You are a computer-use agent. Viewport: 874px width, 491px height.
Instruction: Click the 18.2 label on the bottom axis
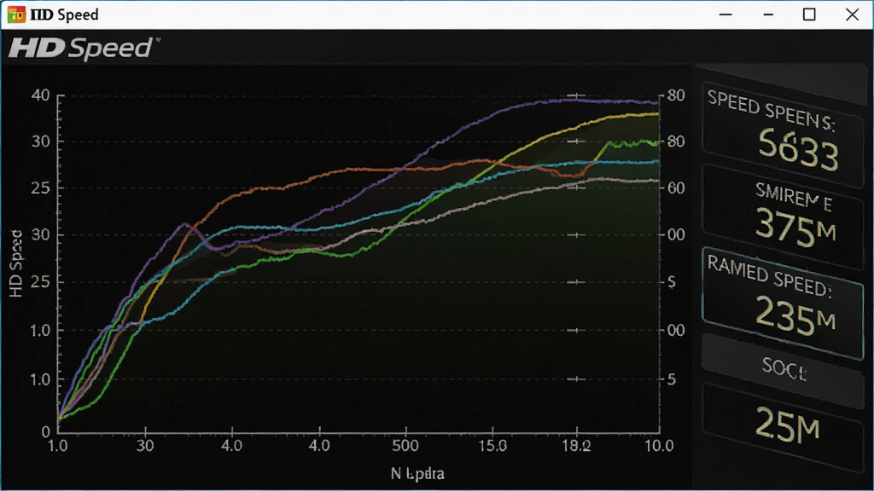(576, 446)
